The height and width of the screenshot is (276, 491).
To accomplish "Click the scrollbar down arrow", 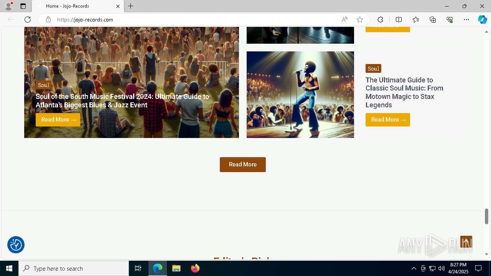I will tap(486, 254).
